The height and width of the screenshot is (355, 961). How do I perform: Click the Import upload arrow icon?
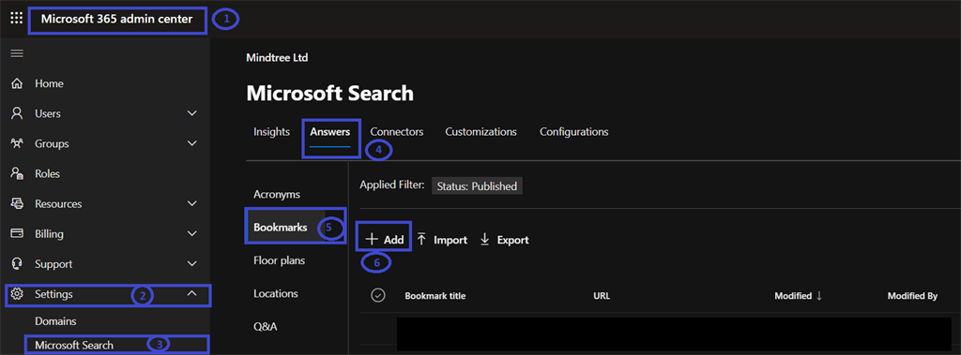421,239
